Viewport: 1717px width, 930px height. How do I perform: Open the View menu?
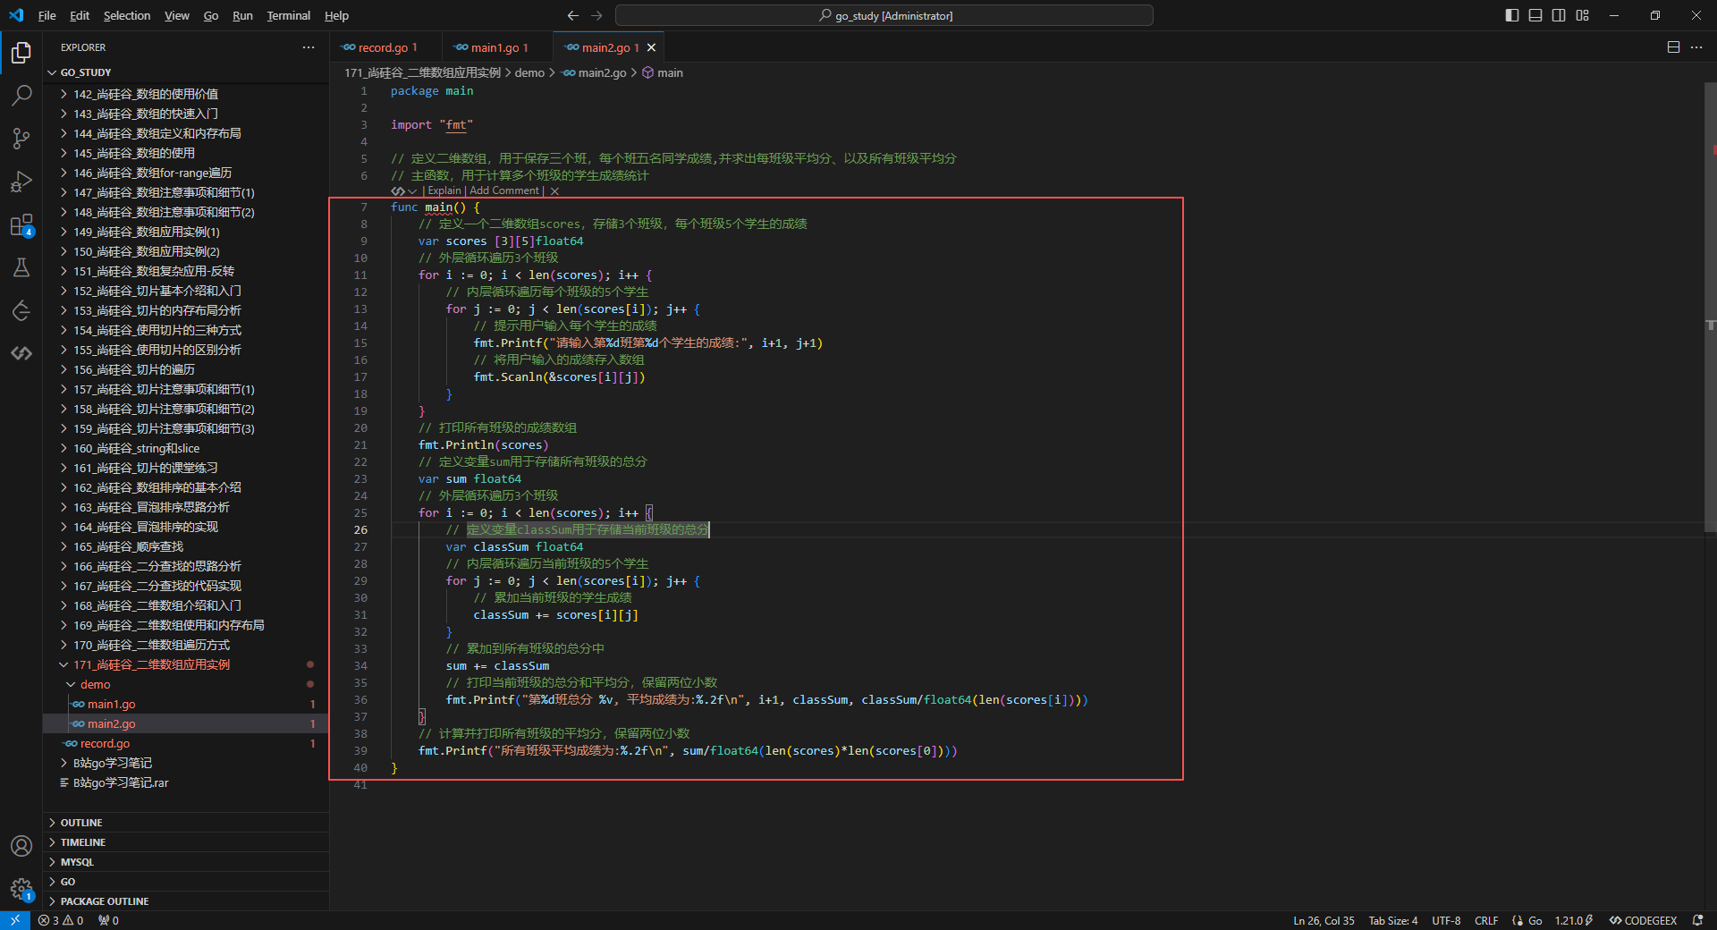pyautogui.click(x=176, y=15)
